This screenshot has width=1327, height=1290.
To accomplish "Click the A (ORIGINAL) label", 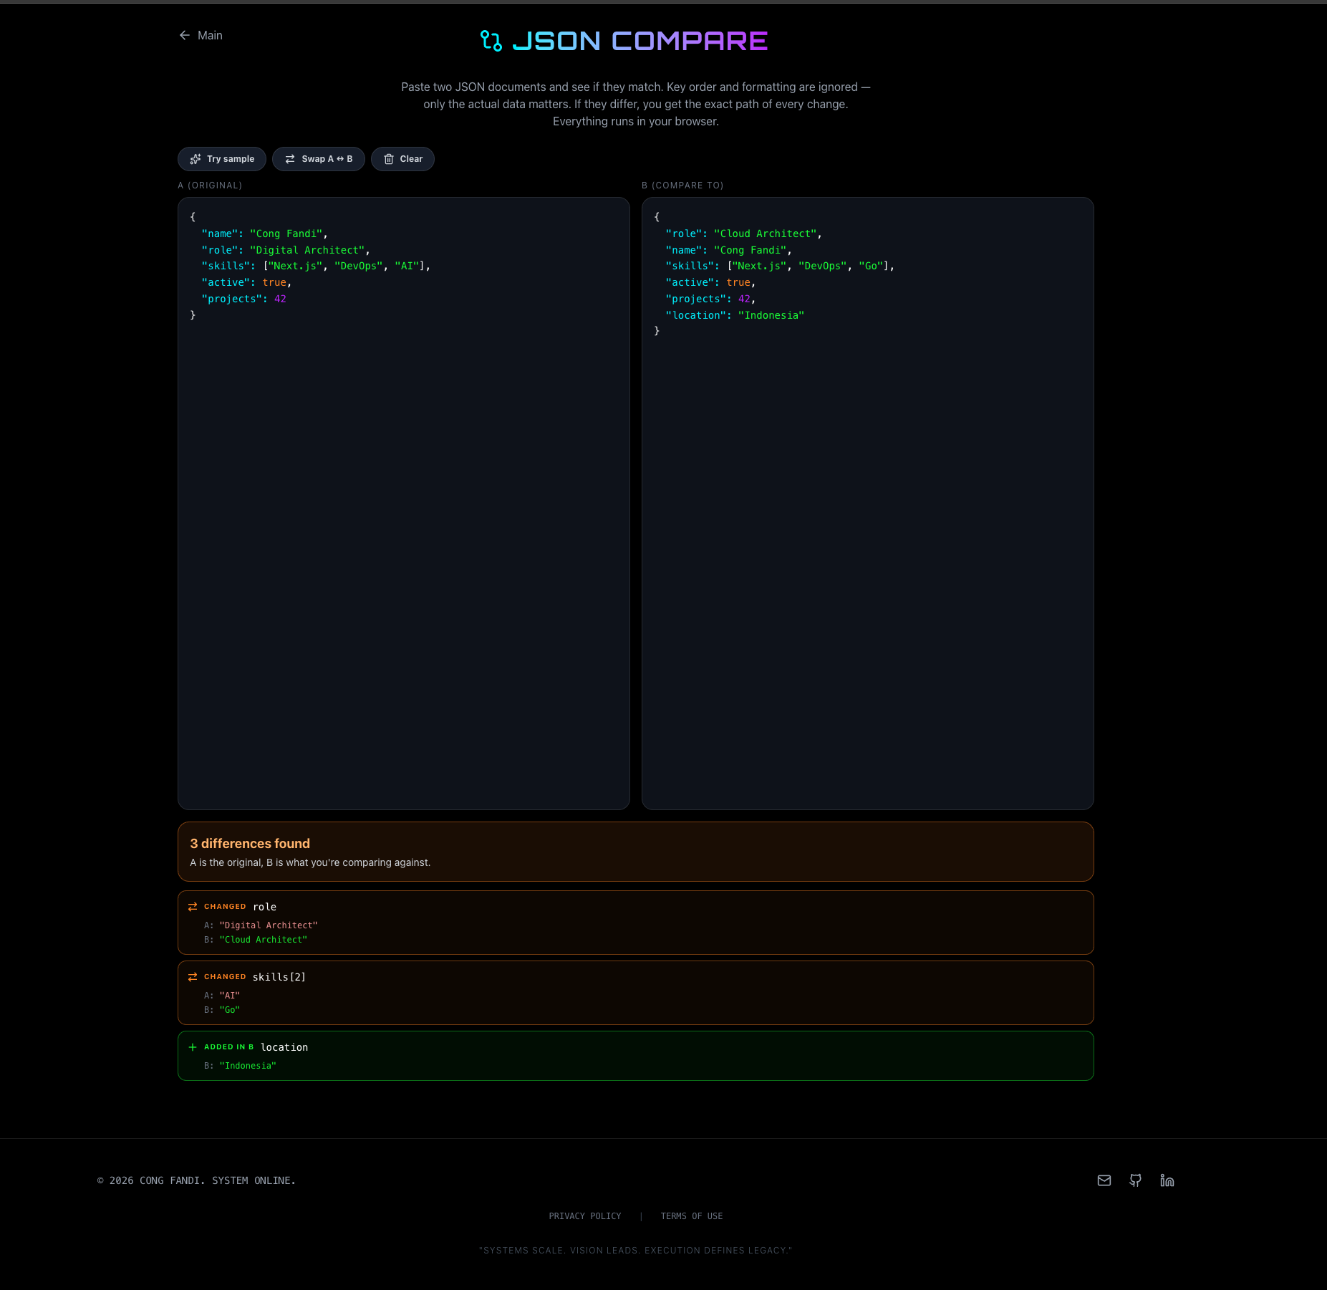I will (210, 186).
